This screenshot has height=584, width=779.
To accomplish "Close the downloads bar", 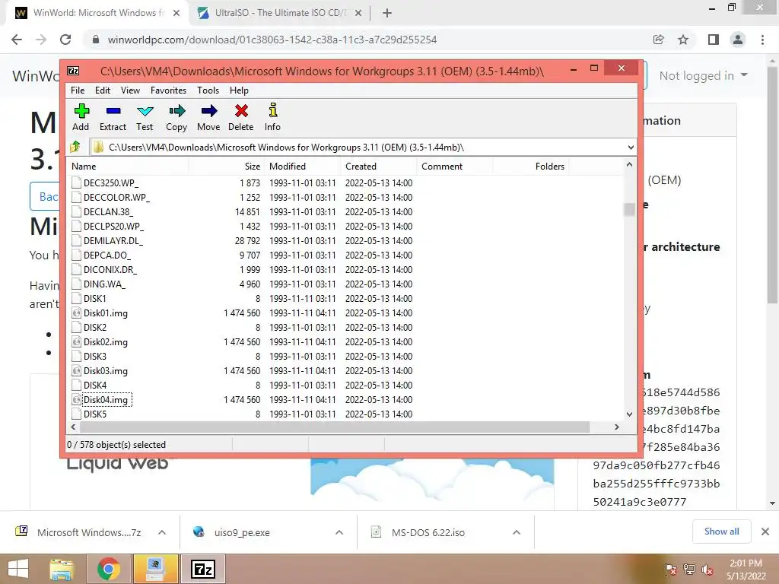I will point(765,532).
